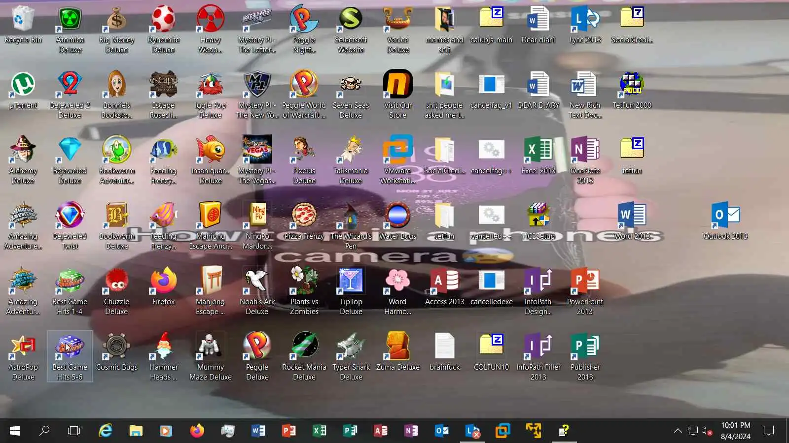Viewport: 789px width, 443px height.
Task: Click the Pizza Frenzy desktop icon
Action: [304, 221]
